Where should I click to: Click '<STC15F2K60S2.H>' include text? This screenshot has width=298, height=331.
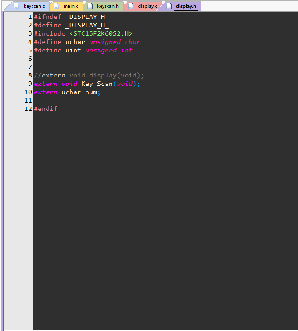coord(101,33)
